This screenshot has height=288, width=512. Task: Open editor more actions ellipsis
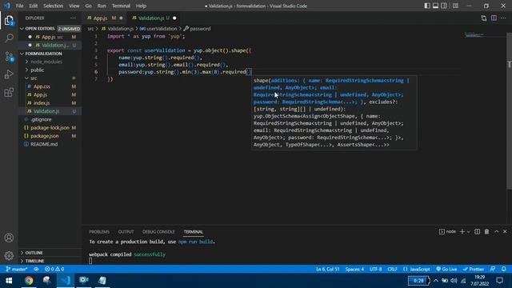[503, 18]
